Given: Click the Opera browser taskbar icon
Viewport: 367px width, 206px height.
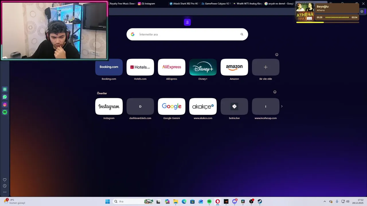Looking at the screenshot, I should coord(218,202).
